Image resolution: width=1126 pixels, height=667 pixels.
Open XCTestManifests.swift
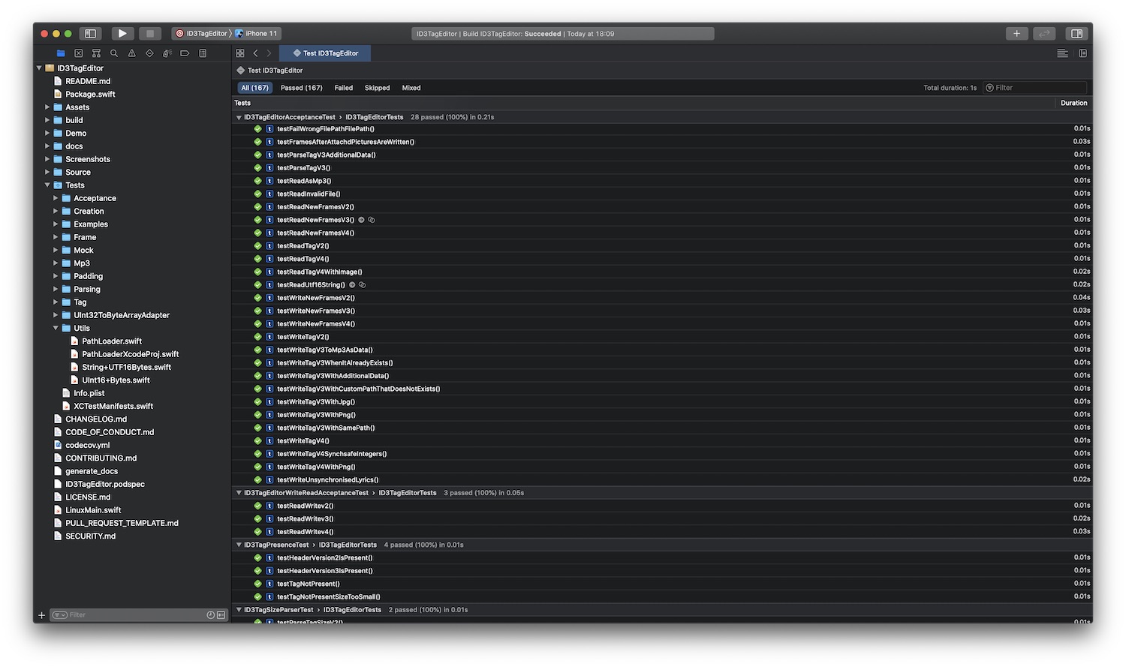coord(113,406)
